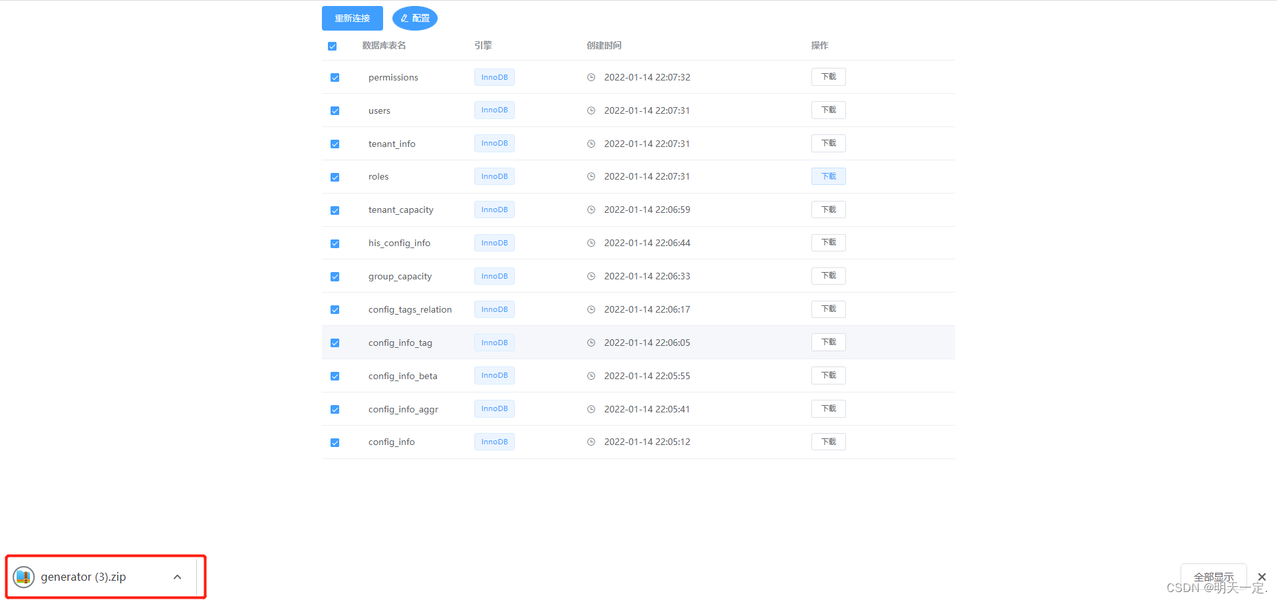The width and height of the screenshot is (1277, 600).
Task: Select the his_config_info table name
Action: 399,243
